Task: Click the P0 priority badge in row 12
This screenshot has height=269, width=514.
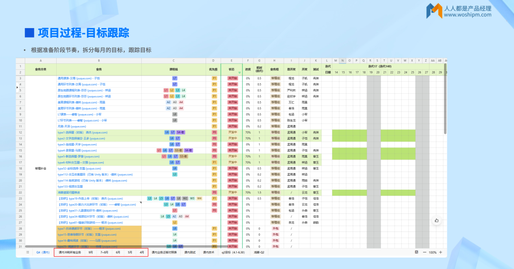Action: tap(214, 133)
